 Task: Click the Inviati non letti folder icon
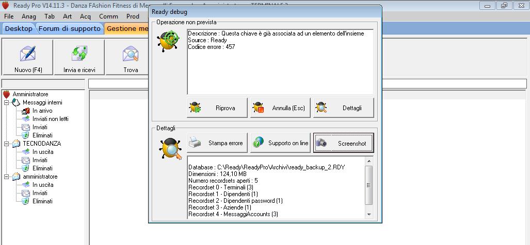(26, 119)
